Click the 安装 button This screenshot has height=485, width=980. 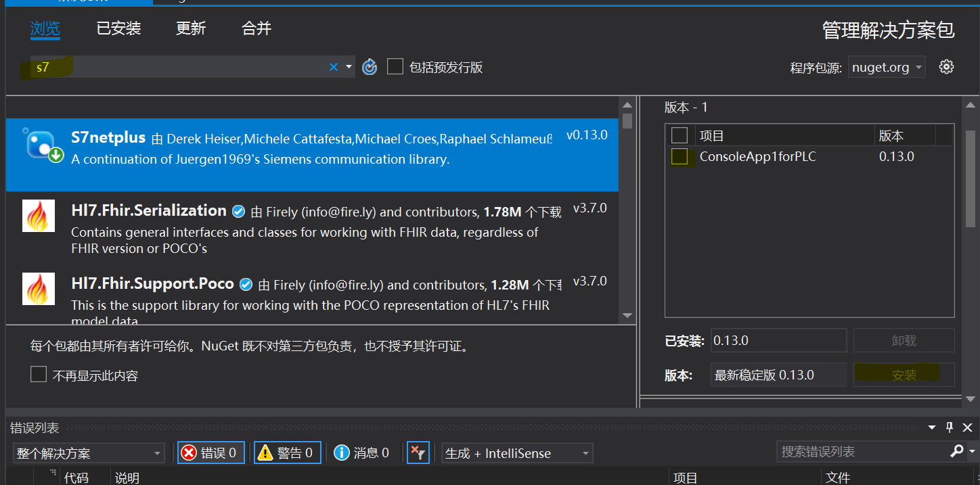pyautogui.click(x=904, y=375)
